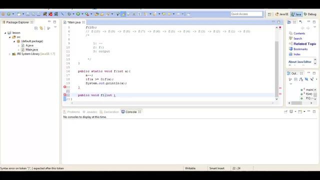This screenshot has height=180, width=320.
Task: Open the External Tools dropdown arrow
Action: click(x=91, y=14)
